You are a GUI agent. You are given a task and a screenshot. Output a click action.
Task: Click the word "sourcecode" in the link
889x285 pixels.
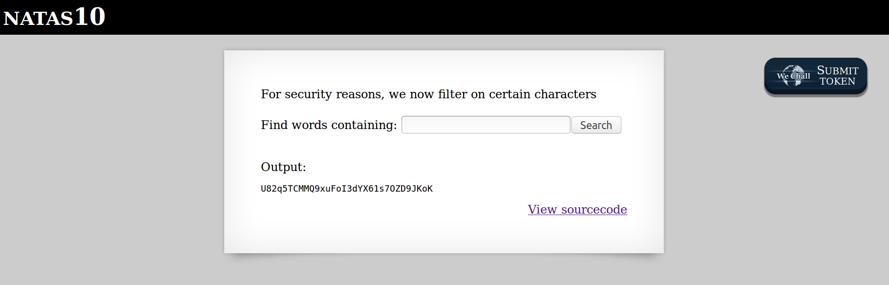click(593, 210)
